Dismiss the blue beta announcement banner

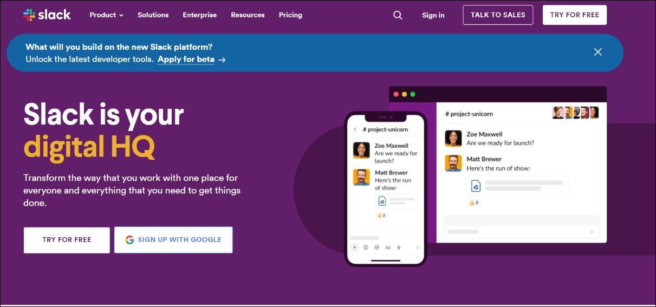point(597,52)
